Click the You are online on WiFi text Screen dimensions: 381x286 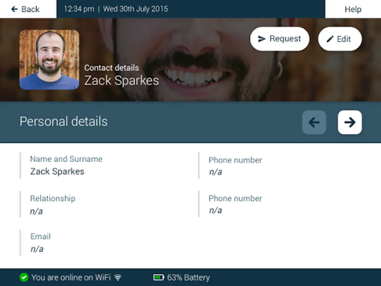(x=71, y=277)
